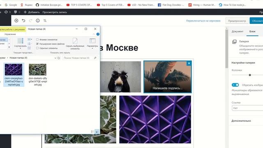Switch to the Документ tab
Screen dimensions: 263x148
coord(238,31)
